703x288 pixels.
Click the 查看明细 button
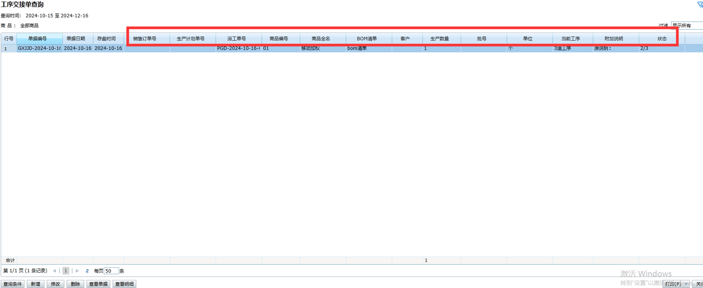(x=124, y=284)
